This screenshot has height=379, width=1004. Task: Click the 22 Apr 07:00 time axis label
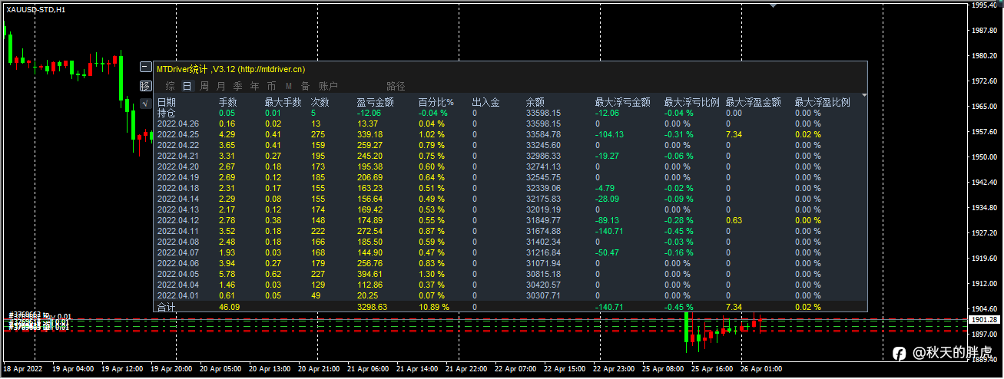coord(515,369)
